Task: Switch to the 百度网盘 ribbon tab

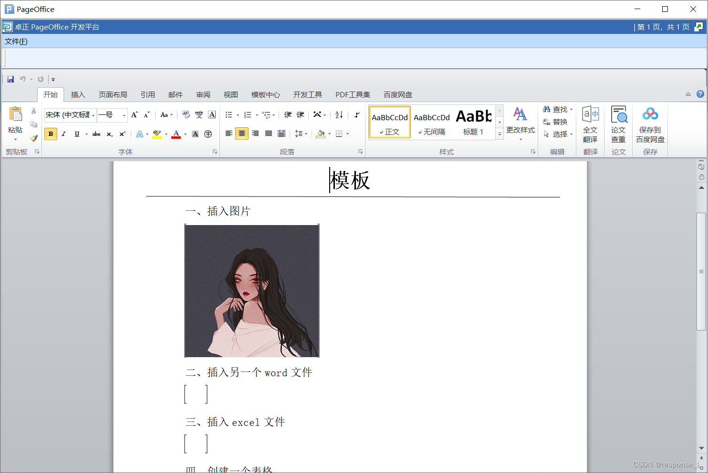Action: pos(398,94)
